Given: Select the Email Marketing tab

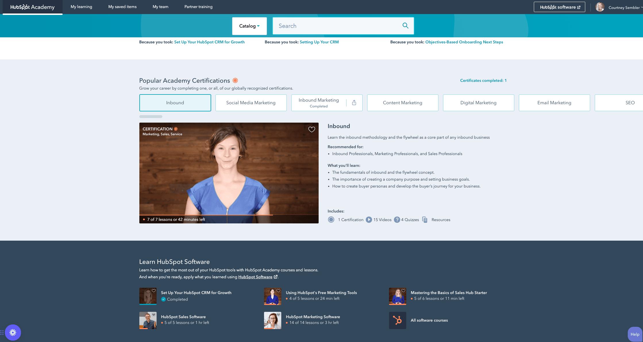Looking at the screenshot, I should [x=555, y=103].
